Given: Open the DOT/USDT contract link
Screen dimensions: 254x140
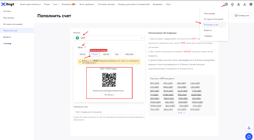Looking at the screenshot, I should point(195,110).
